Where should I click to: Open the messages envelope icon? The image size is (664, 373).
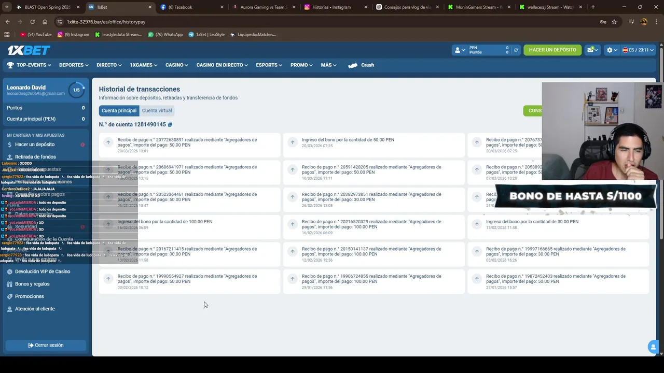click(x=592, y=50)
